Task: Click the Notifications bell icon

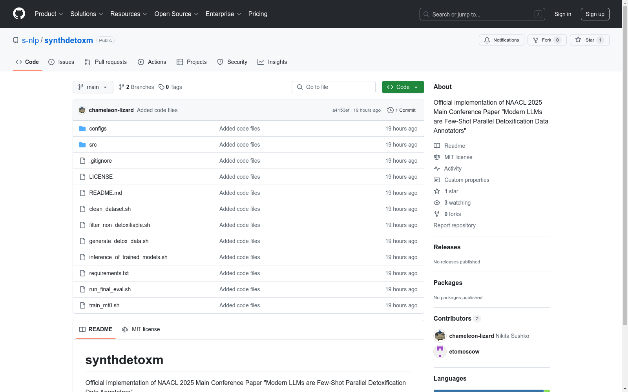Action: 487,40
